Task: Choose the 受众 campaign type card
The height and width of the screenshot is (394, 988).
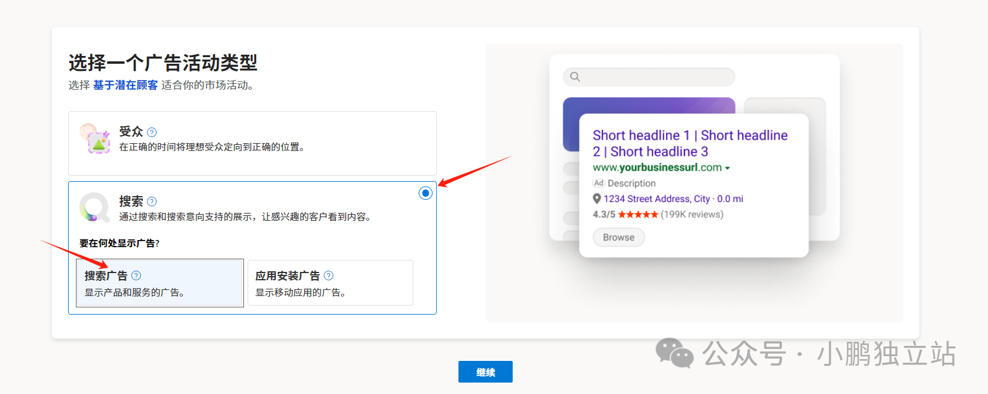Action: click(252, 143)
